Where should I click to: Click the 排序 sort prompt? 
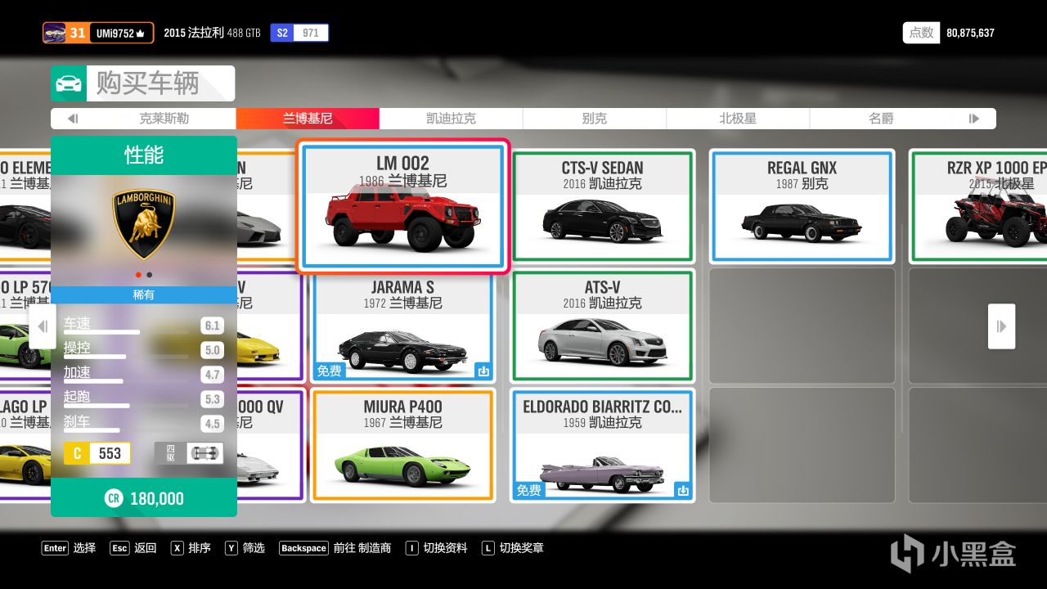[200, 548]
